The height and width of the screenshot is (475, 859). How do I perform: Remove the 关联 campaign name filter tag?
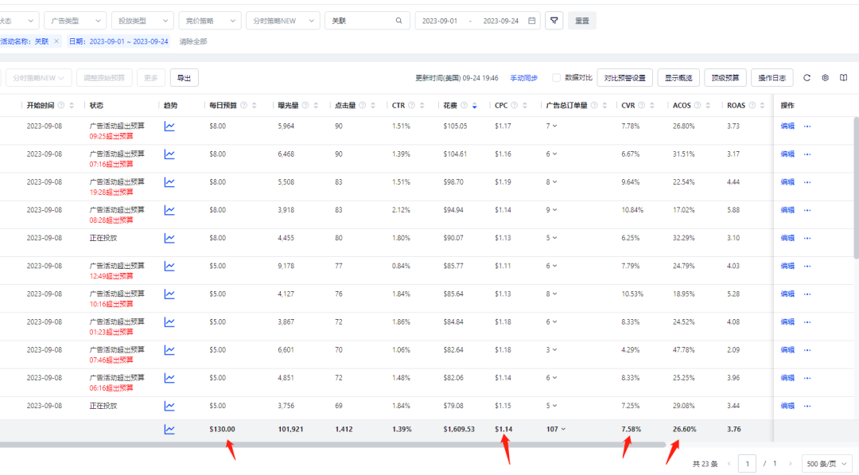[x=56, y=41]
